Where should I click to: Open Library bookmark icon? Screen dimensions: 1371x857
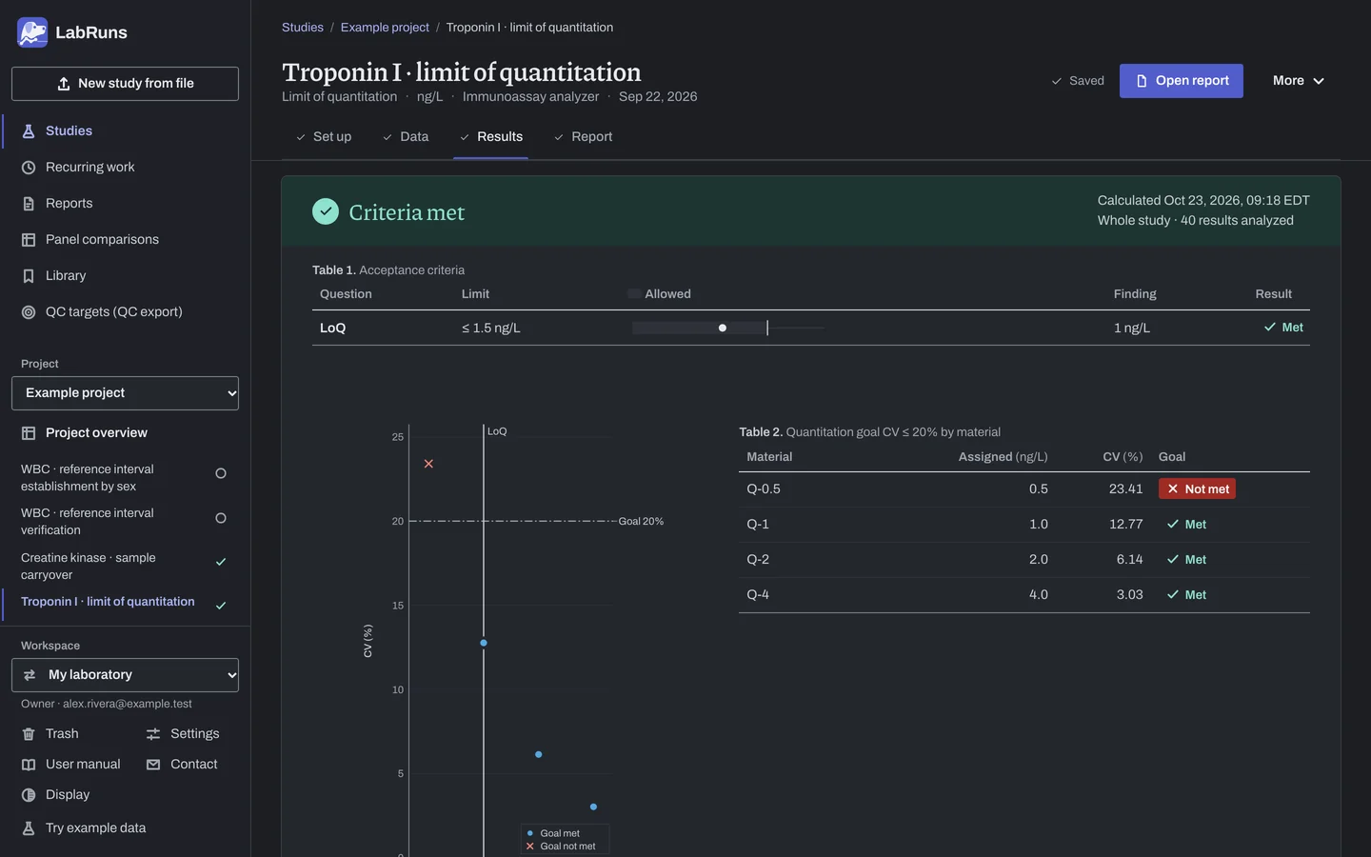[x=29, y=276]
